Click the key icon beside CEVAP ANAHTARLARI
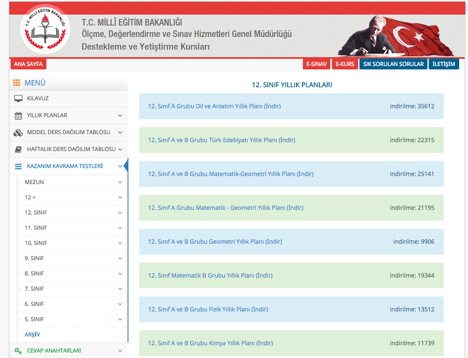The height and width of the screenshot is (358, 468). pos(18,351)
